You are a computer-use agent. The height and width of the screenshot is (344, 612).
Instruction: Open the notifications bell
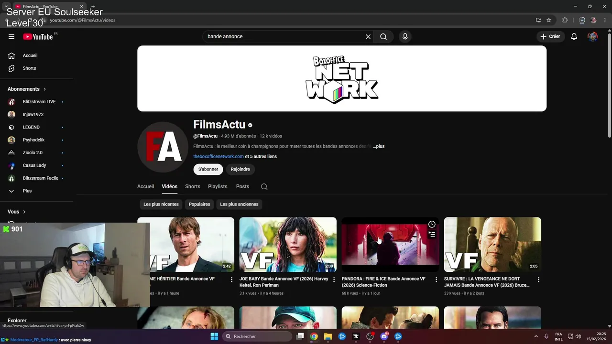(x=574, y=37)
